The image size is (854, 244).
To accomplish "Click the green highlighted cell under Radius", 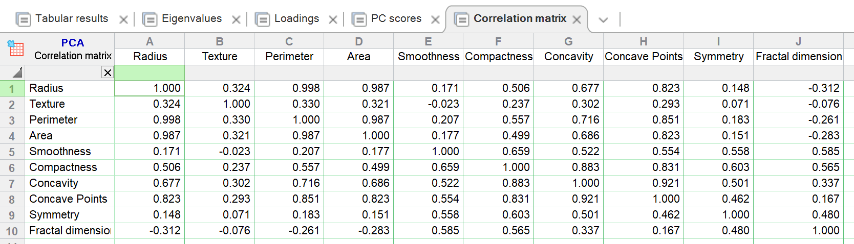I will [x=150, y=72].
